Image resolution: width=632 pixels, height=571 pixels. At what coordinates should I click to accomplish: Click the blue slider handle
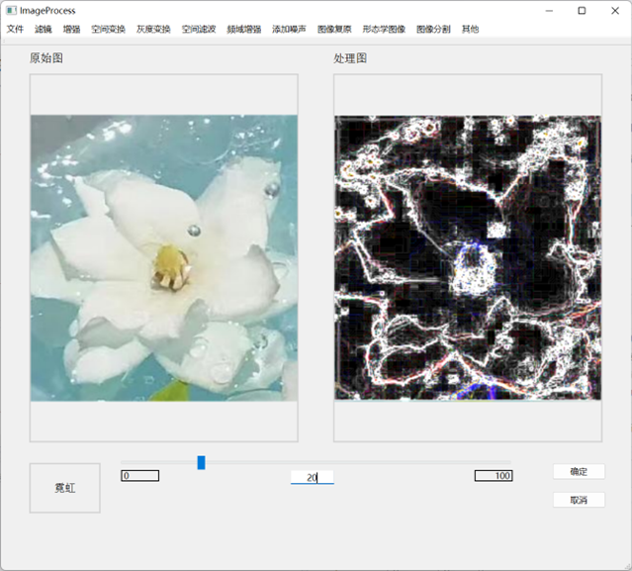point(201,462)
